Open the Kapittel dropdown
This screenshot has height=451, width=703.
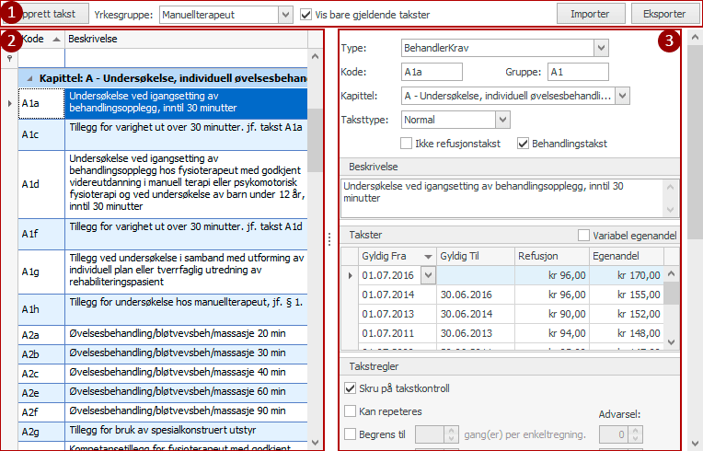(622, 96)
